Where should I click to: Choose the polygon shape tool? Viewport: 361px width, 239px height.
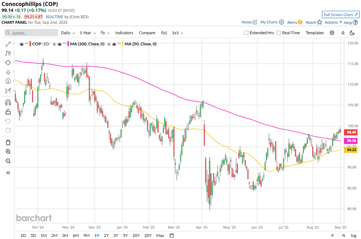click(8, 62)
